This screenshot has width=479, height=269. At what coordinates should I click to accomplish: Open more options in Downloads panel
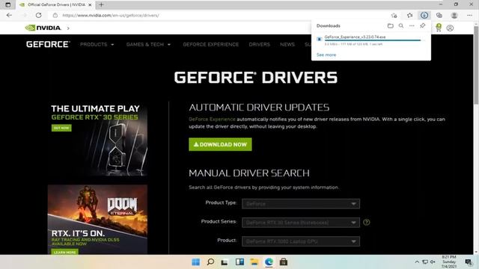412,25
